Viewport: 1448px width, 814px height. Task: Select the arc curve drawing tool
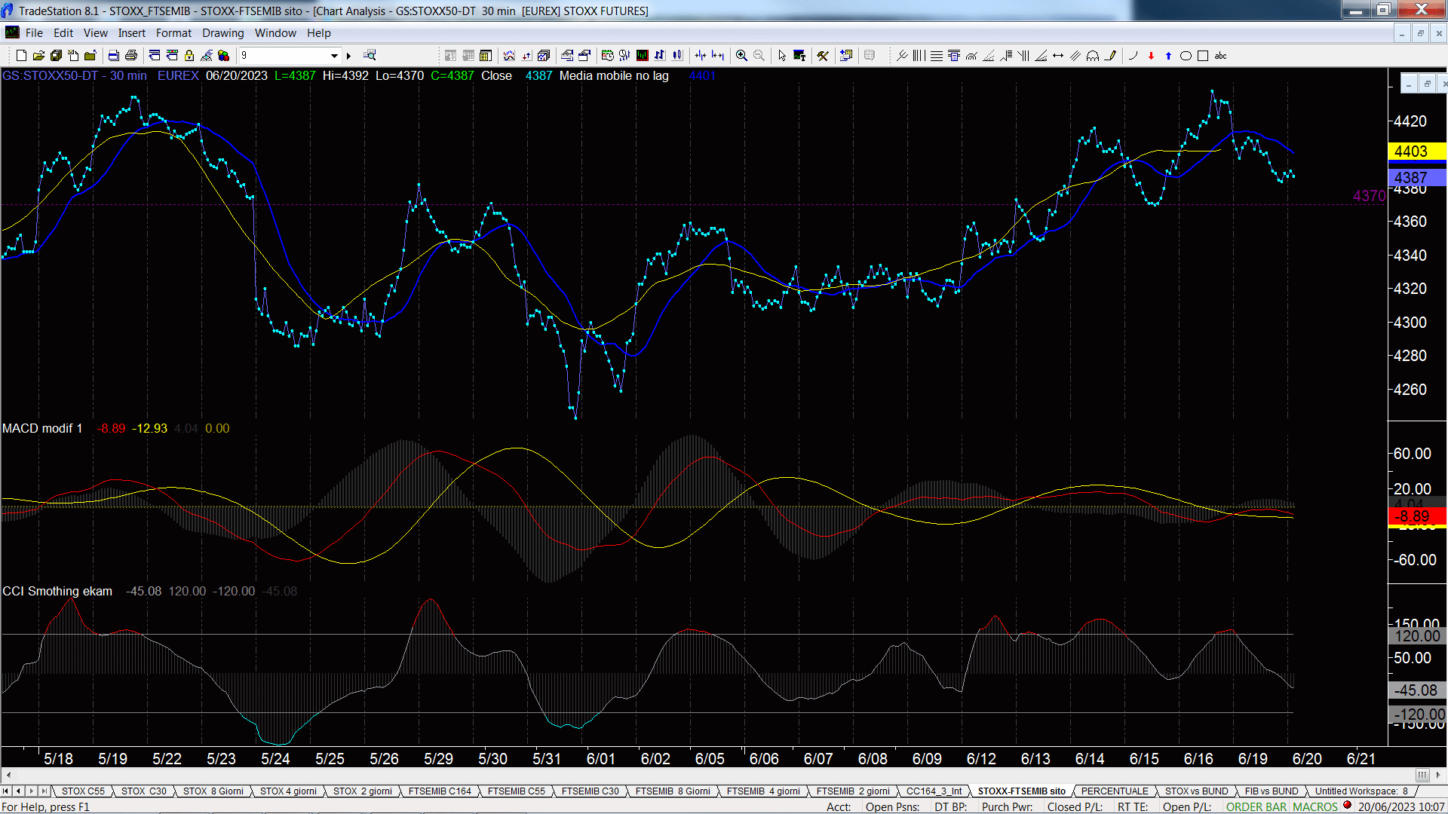(1134, 56)
